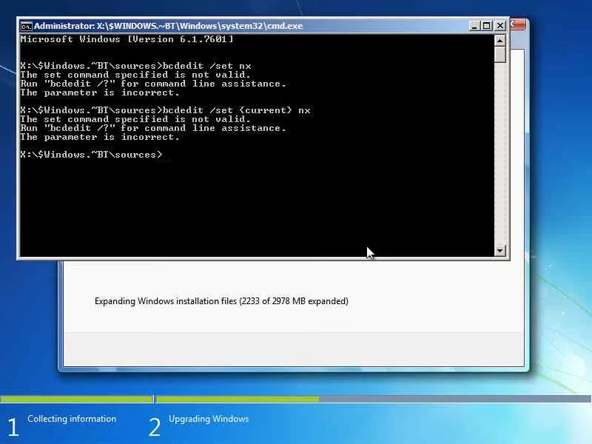
Task: Minimize the command prompt window
Action: pyautogui.click(x=474, y=26)
